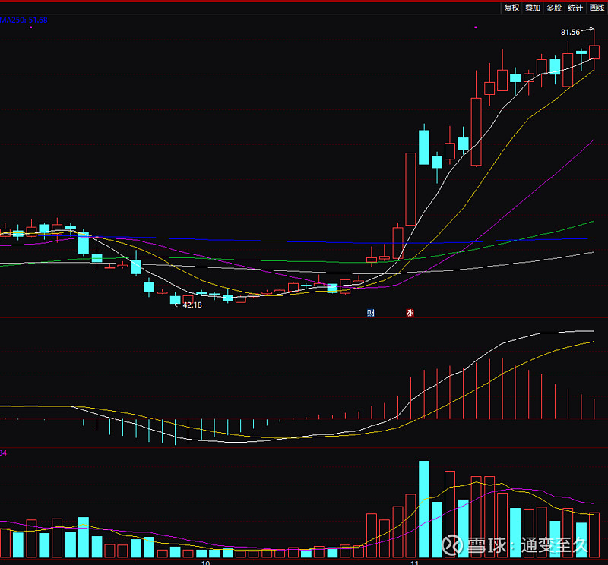
Task: Activate the 画线 drawing tool button
Action: point(597,8)
